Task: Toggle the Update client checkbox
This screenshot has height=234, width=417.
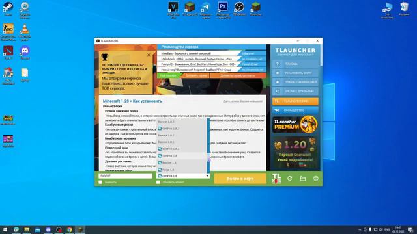Action: coord(158,182)
